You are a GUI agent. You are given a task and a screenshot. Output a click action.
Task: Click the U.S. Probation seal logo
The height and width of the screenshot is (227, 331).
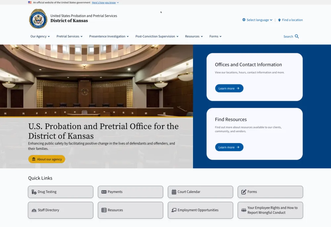(x=38, y=19)
